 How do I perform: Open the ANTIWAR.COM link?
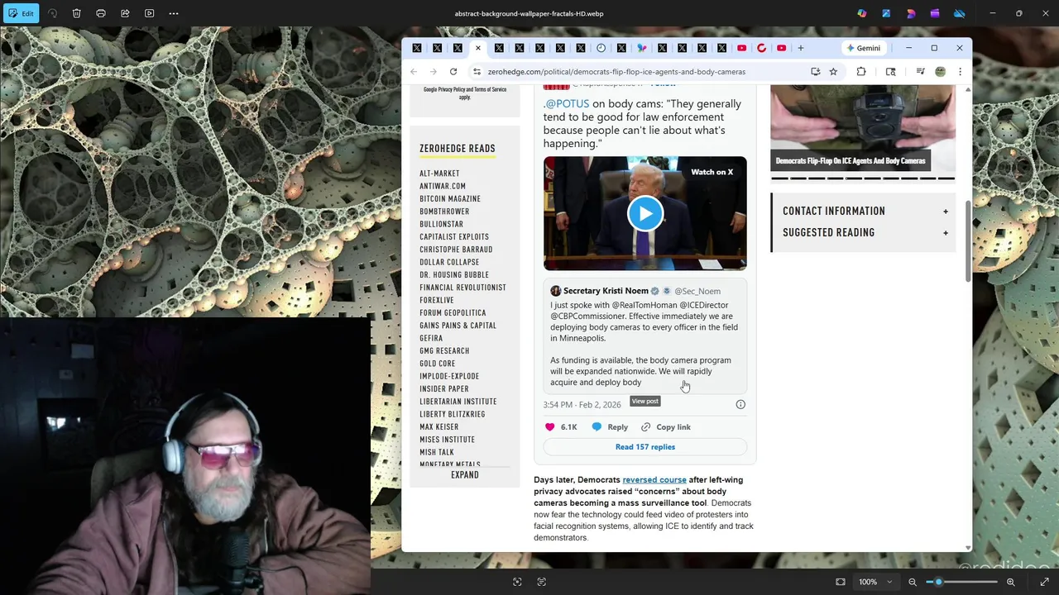443,186
